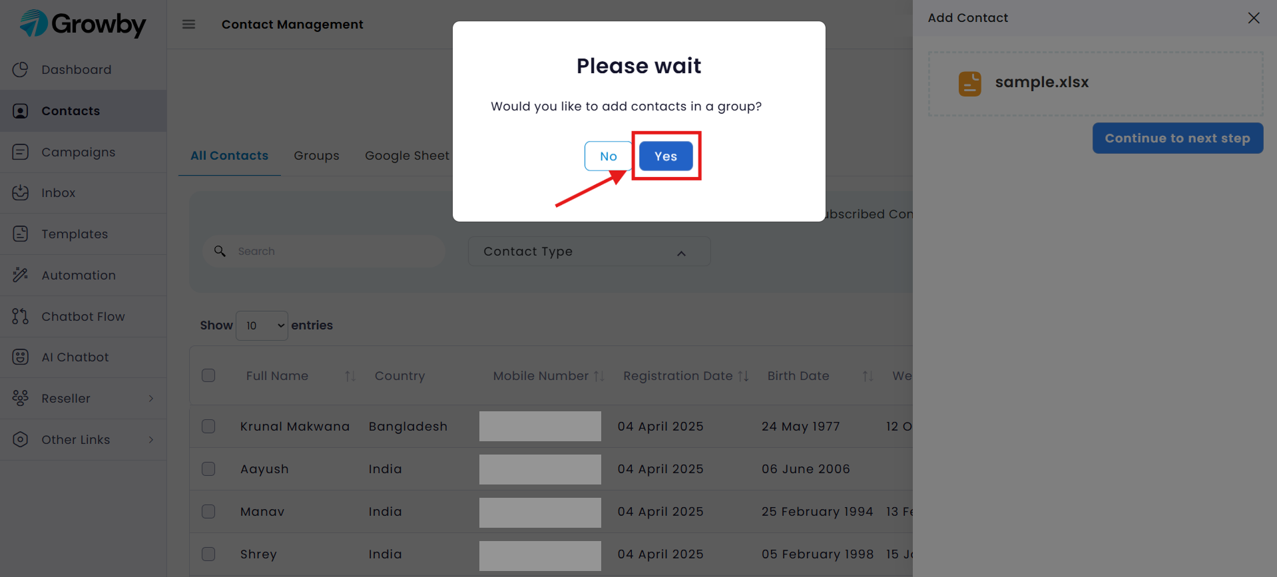Check the Krunal Makwana row checkbox
Viewport: 1277px width, 577px height.
pos(208,426)
